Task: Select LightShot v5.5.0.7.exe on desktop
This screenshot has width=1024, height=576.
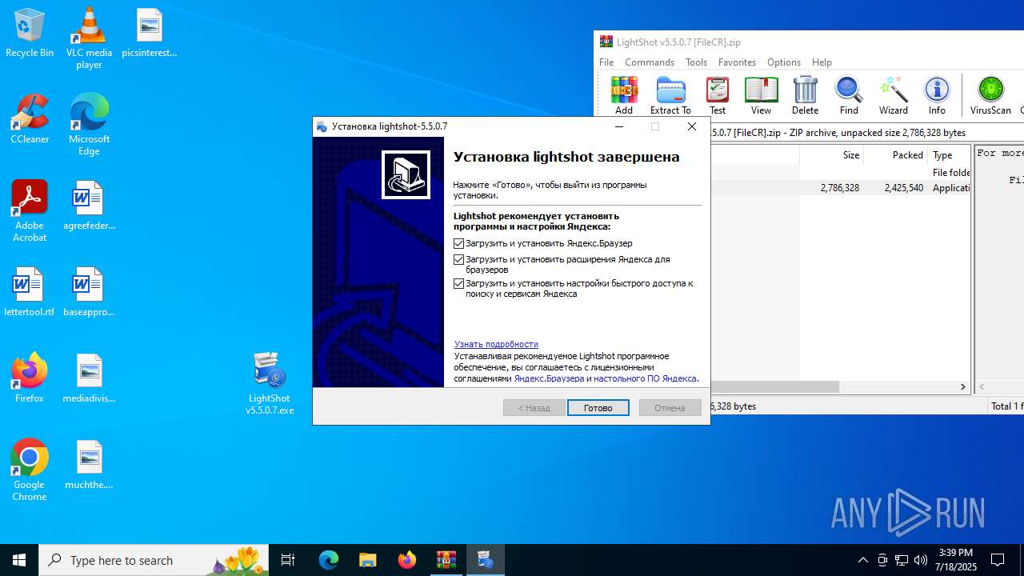Action: point(270,384)
